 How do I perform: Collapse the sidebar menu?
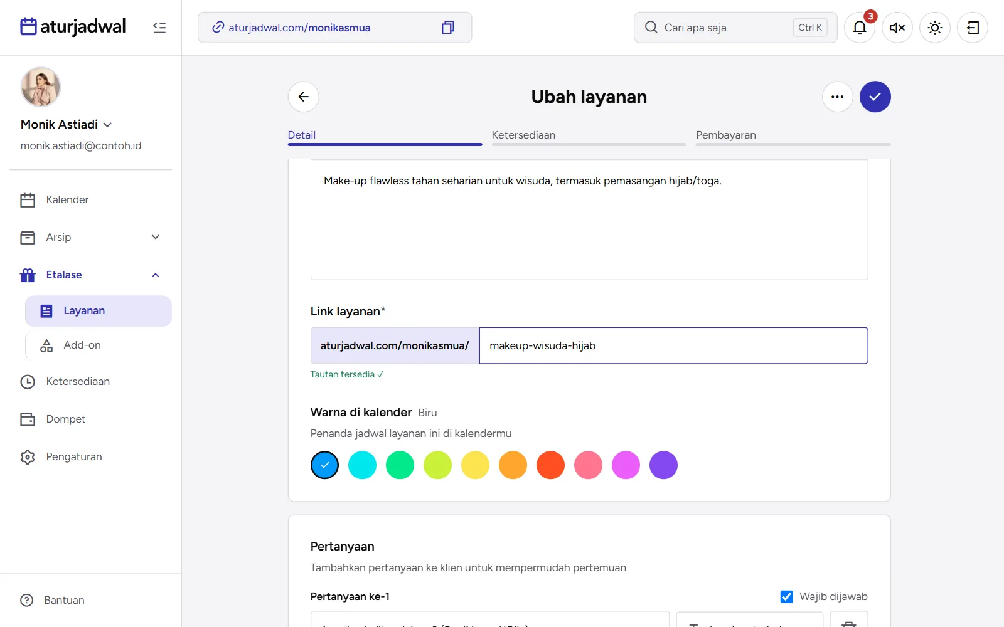(159, 28)
